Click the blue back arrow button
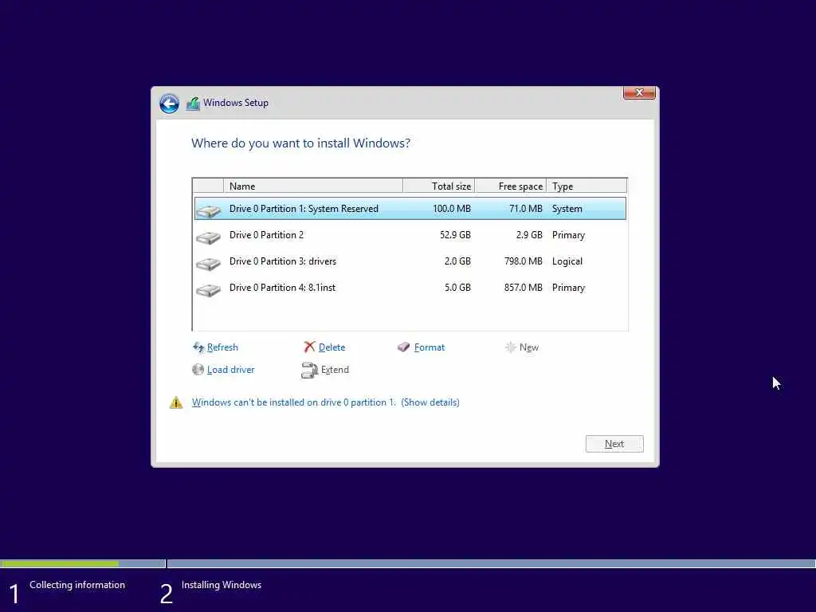Image resolution: width=816 pixels, height=612 pixels. click(169, 104)
